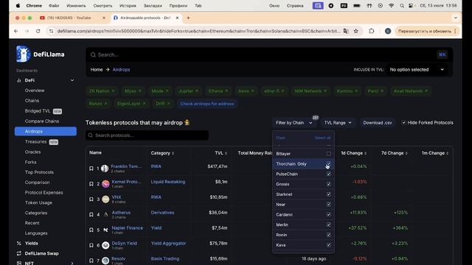This screenshot has width=472, height=265.
Task: Open the Закладки menu
Action: pos(153,6)
